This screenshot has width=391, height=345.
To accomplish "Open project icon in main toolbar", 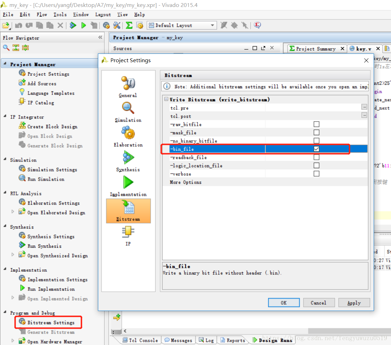I will click(x=6, y=25).
